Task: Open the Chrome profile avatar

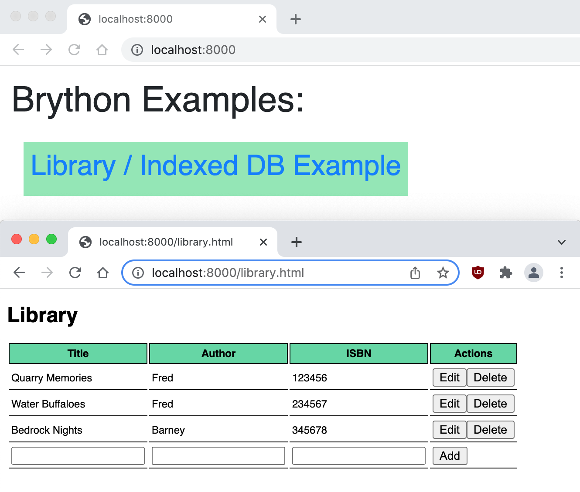Action: [x=534, y=273]
